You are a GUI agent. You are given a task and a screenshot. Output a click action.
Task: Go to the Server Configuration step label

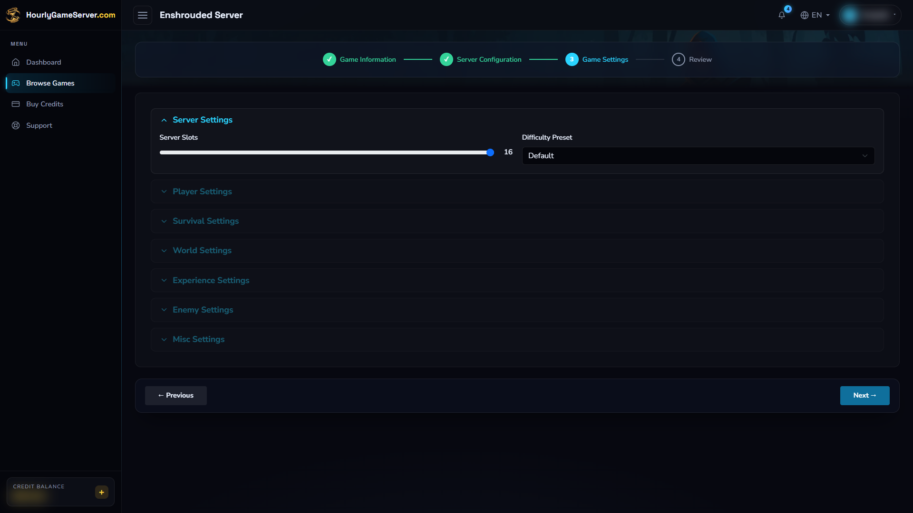[489, 59]
